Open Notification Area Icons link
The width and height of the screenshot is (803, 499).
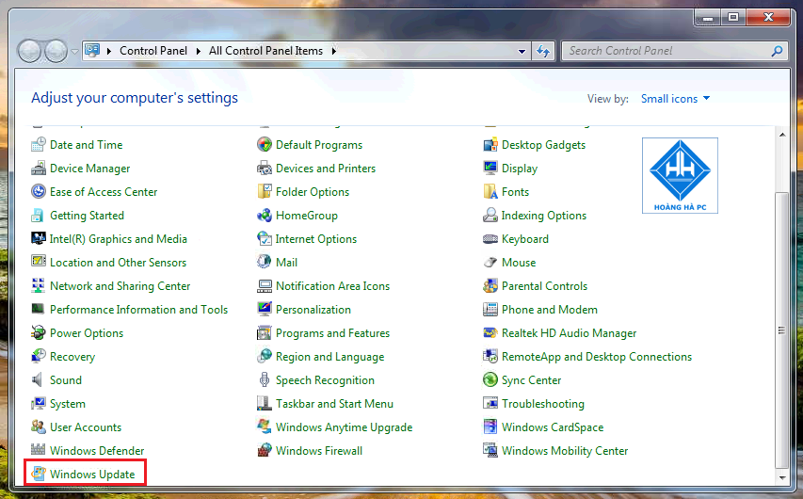[x=333, y=286]
